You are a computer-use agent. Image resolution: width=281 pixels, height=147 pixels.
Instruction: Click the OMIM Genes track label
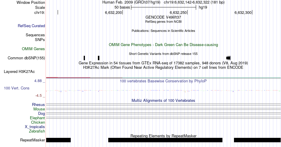click(x=33, y=49)
